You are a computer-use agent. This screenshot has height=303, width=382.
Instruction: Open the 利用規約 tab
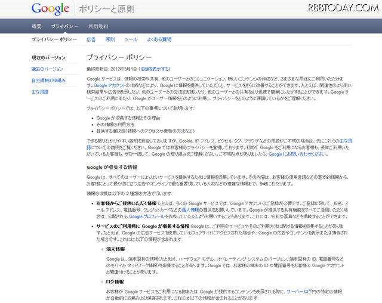click(98, 26)
